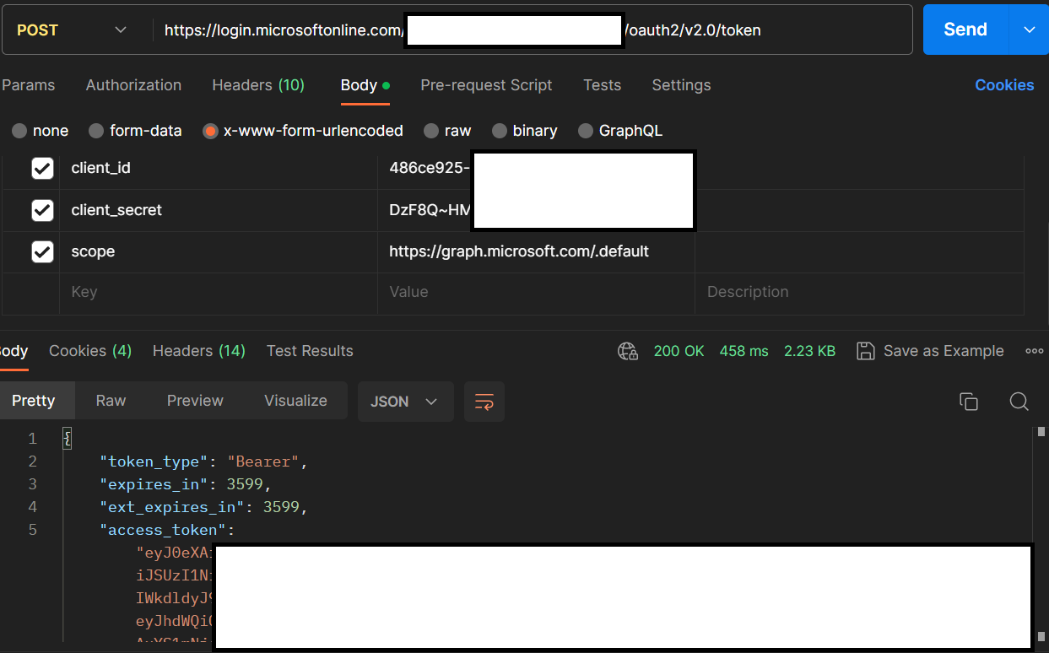This screenshot has width=1049, height=653.
Task: Switch to the Params tab
Action: [28, 85]
